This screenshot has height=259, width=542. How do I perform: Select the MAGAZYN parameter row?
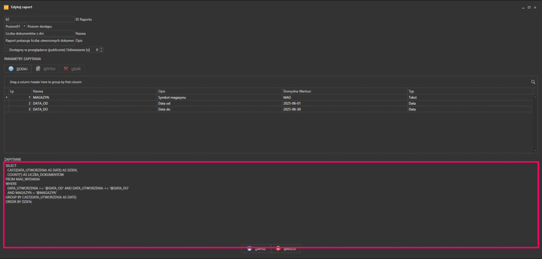268,97
